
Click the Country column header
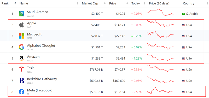point(189,3)
